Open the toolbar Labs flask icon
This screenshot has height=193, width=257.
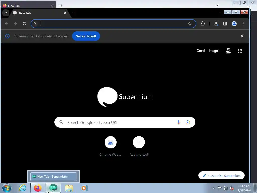216,24
